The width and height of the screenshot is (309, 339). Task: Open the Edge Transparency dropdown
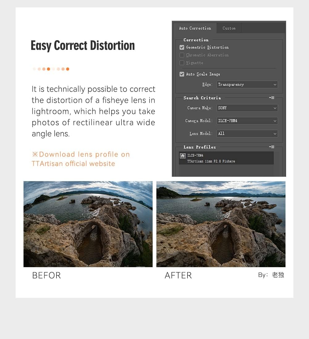247,85
